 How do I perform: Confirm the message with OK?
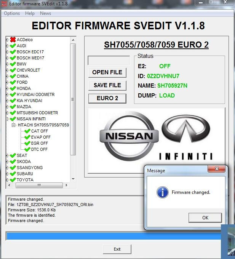[x=205, y=218]
